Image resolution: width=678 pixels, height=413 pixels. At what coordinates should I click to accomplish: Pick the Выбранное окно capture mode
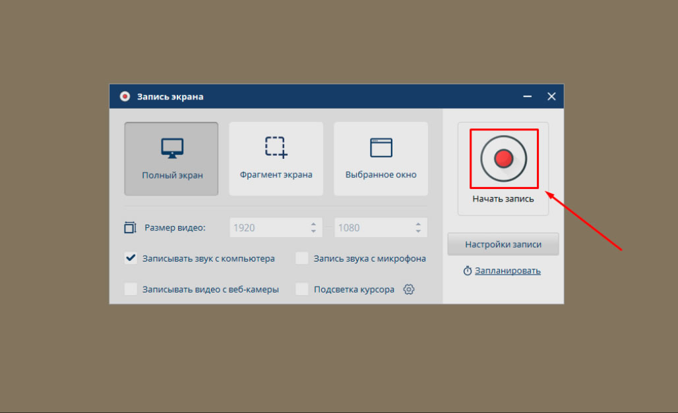(381, 159)
